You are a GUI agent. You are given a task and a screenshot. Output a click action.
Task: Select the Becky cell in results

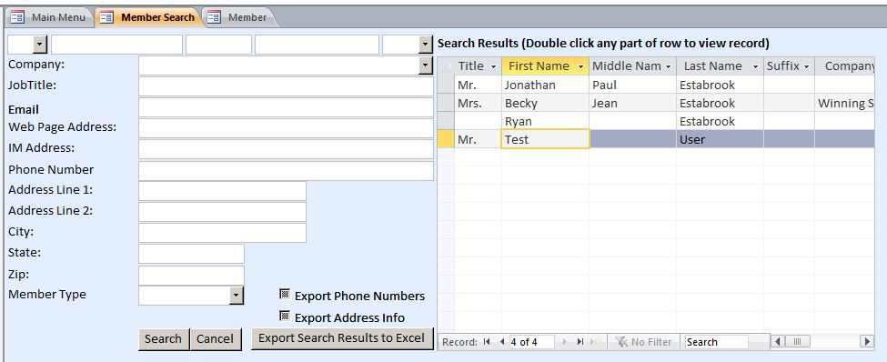545,103
